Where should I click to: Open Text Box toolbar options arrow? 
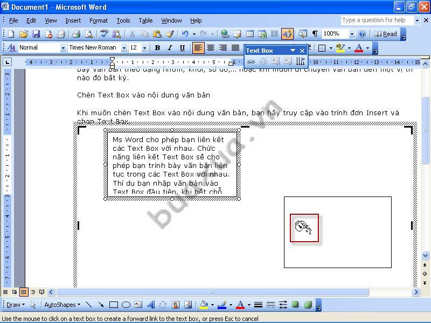click(x=293, y=51)
